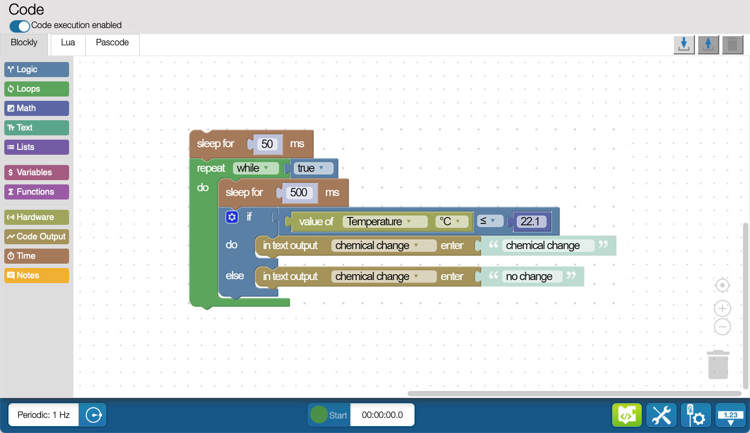Open the Logic block category
This screenshot has width=750, height=433.
coord(37,70)
